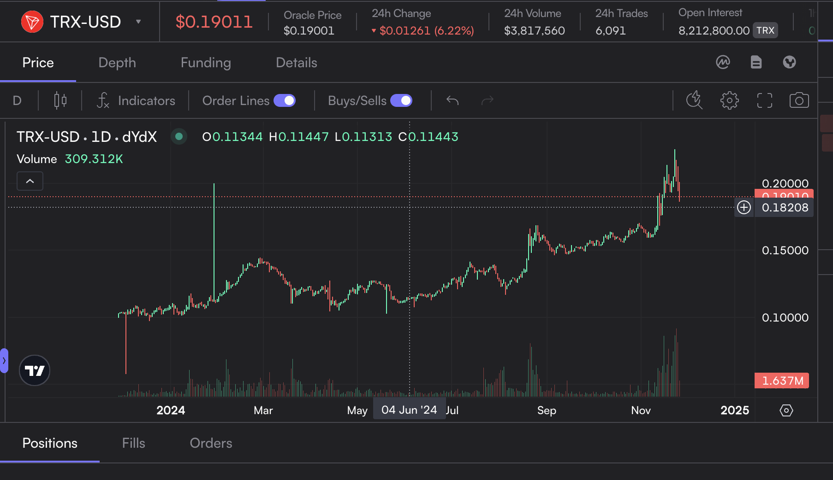Switch to the Funding tab
This screenshot has height=480, width=833.
point(206,63)
